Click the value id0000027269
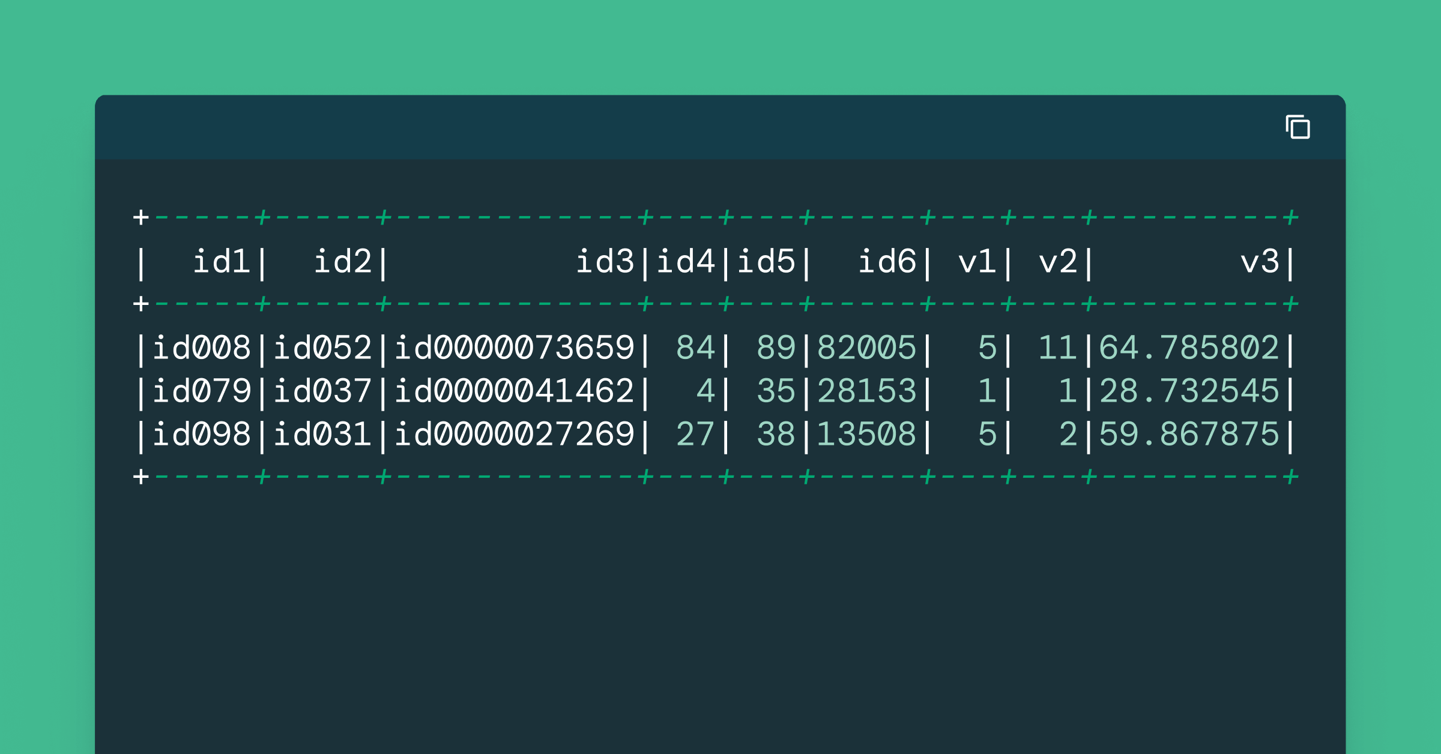Screen dimensions: 1441x754 (x=514, y=435)
